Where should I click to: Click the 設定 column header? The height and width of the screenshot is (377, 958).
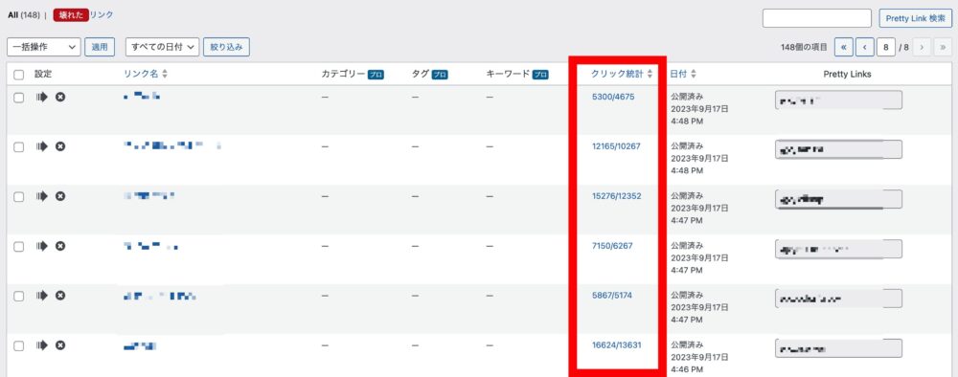coord(43,74)
